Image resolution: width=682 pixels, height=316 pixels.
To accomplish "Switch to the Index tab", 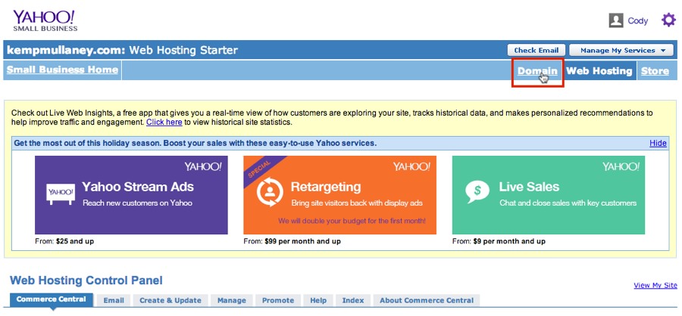I will (x=352, y=300).
